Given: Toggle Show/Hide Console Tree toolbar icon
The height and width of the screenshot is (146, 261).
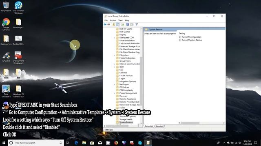Looking at the screenshot, I should tap(118, 24).
